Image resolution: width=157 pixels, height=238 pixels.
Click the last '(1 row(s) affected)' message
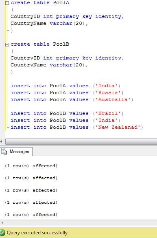tap(31, 215)
